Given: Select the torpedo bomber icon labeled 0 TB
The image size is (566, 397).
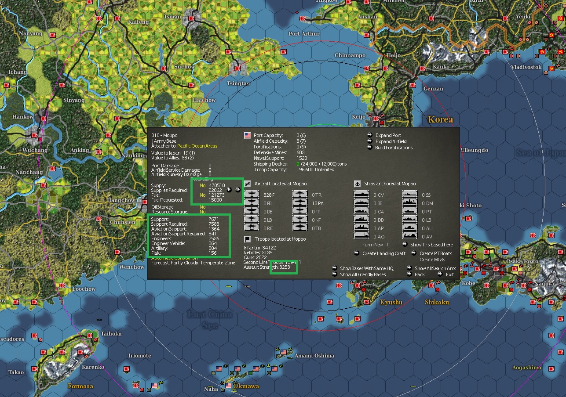Looking at the screenshot, I should 300,228.
